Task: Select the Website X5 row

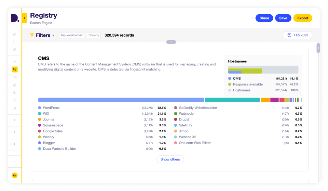Action: tap(238, 137)
